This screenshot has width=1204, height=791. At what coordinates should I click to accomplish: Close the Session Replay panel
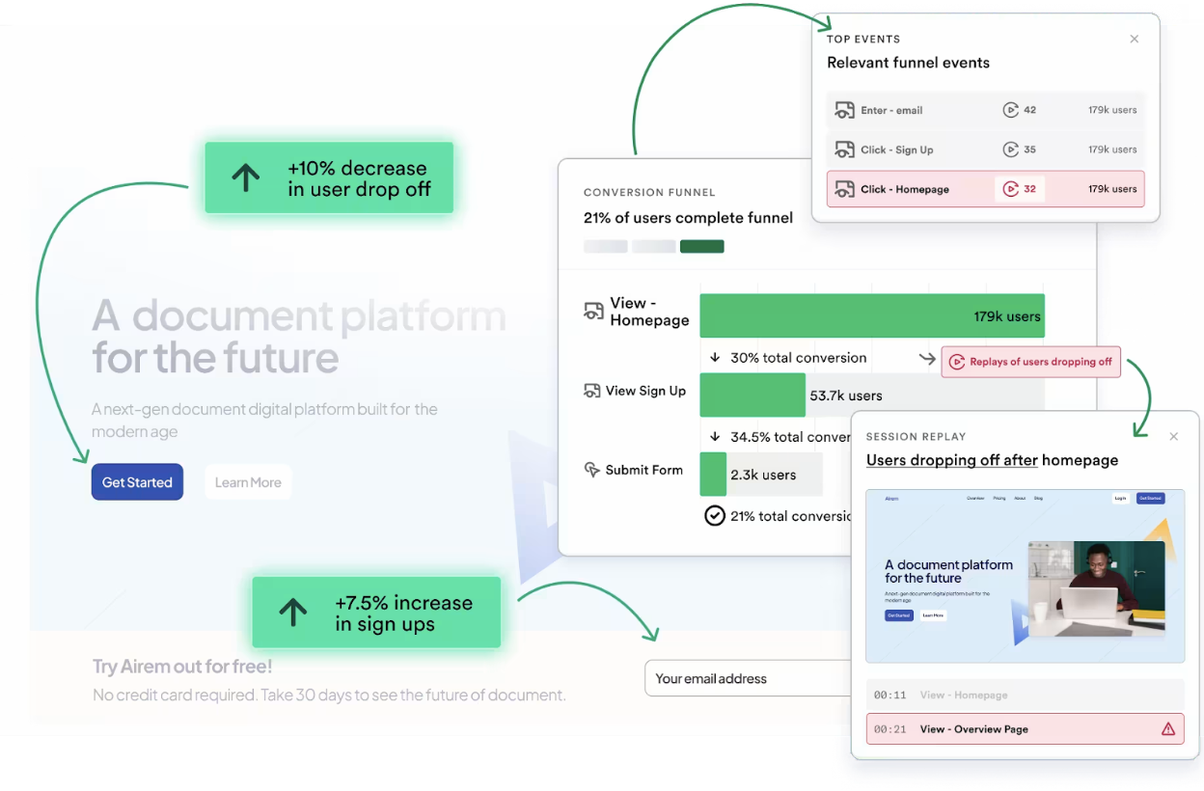(1174, 437)
